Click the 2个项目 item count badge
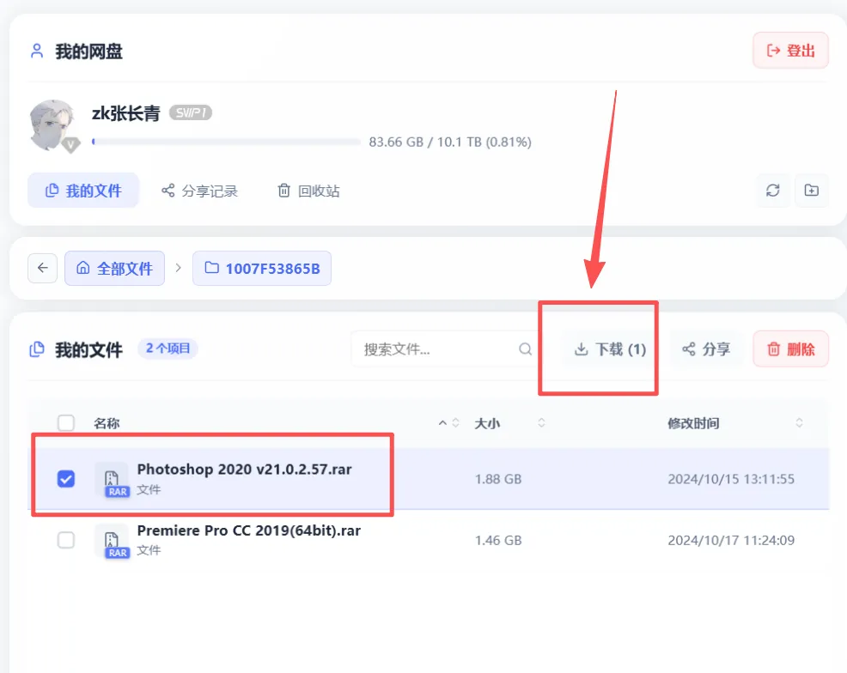This screenshot has height=673, width=847. 168,349
